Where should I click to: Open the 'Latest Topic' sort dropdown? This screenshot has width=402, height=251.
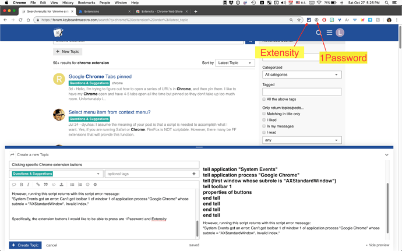click(235, 63)
